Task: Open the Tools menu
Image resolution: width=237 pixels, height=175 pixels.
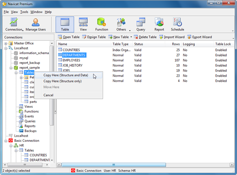Action: (x=24, y=12)
